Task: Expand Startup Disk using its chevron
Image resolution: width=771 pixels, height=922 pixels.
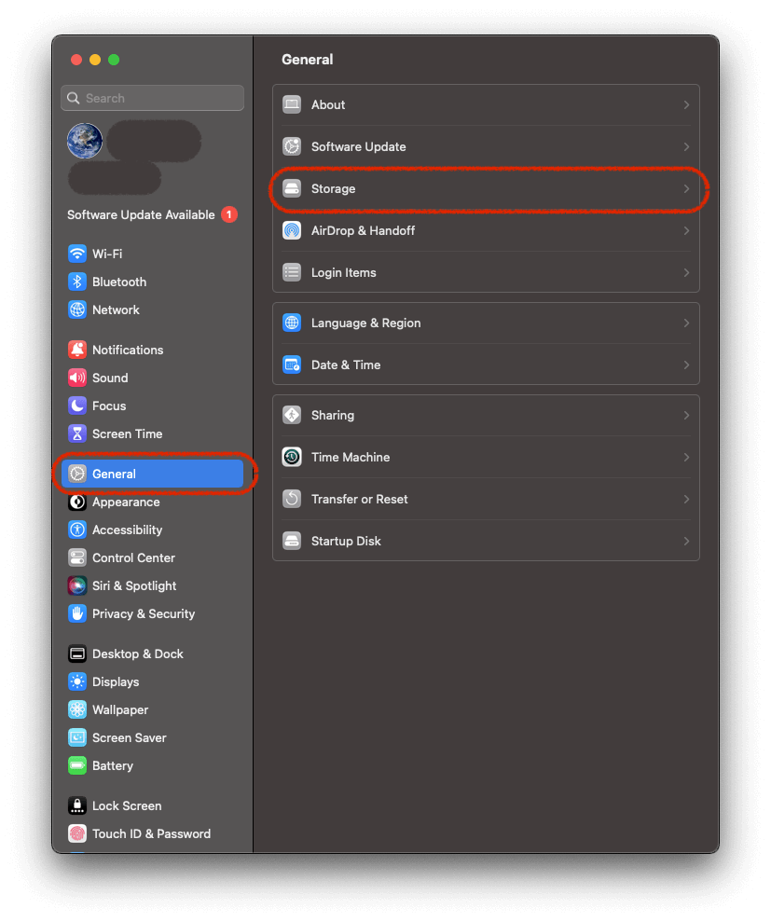Action: point(686,541)
